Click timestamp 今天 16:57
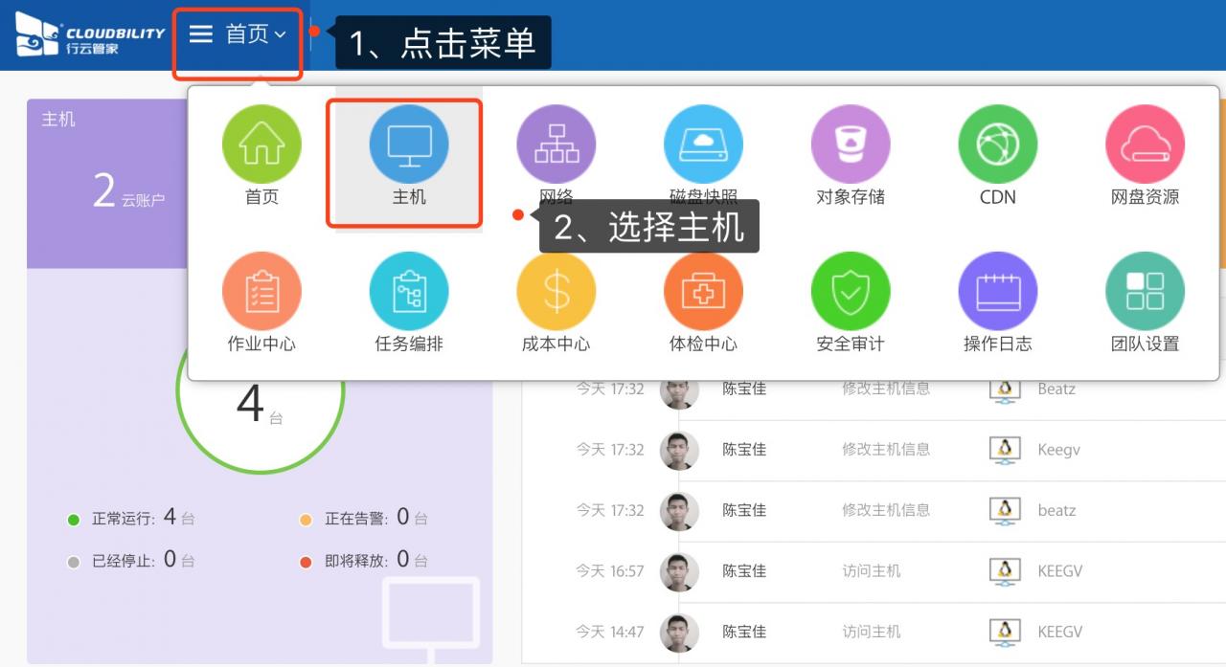Screen dimensions: 1226x667 610,571
